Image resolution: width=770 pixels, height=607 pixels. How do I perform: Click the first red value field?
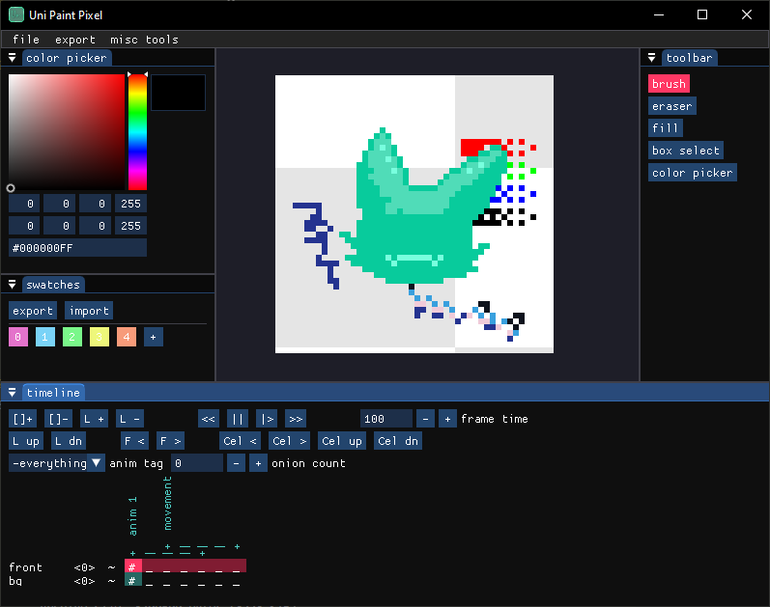pyautogui.click(x=24, y=204)
